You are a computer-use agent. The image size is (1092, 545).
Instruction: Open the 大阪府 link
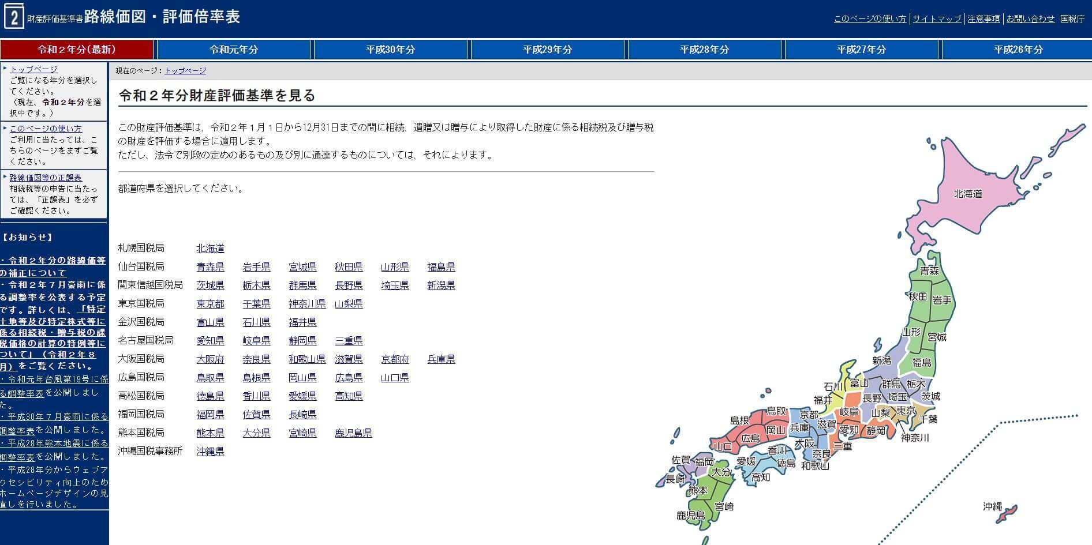pyautogui.click(x=210, y=359)
